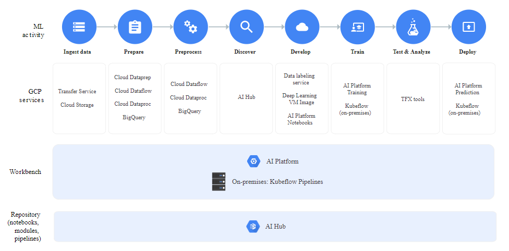Select the Prepare clipboard icon
The image size is (509, 251).
[x=135, y=27]
